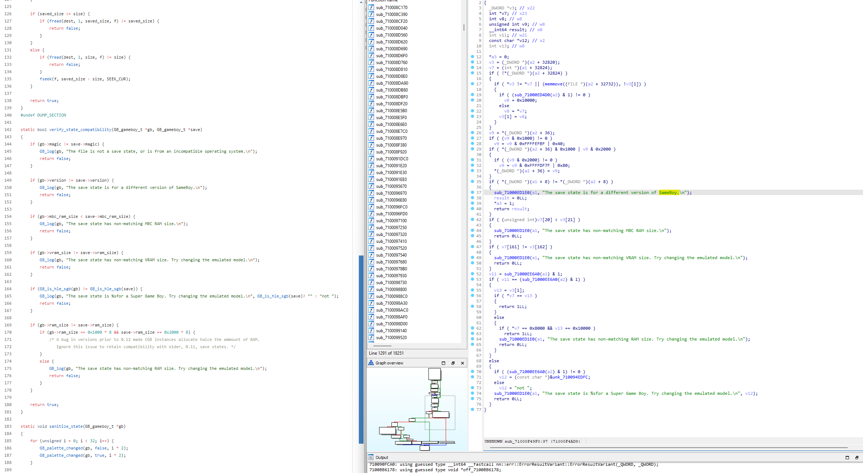Click function icon beside sub_710008E7C0
Image resolution: width=863 pixels, height=473 pixels.
coord(371,131)
